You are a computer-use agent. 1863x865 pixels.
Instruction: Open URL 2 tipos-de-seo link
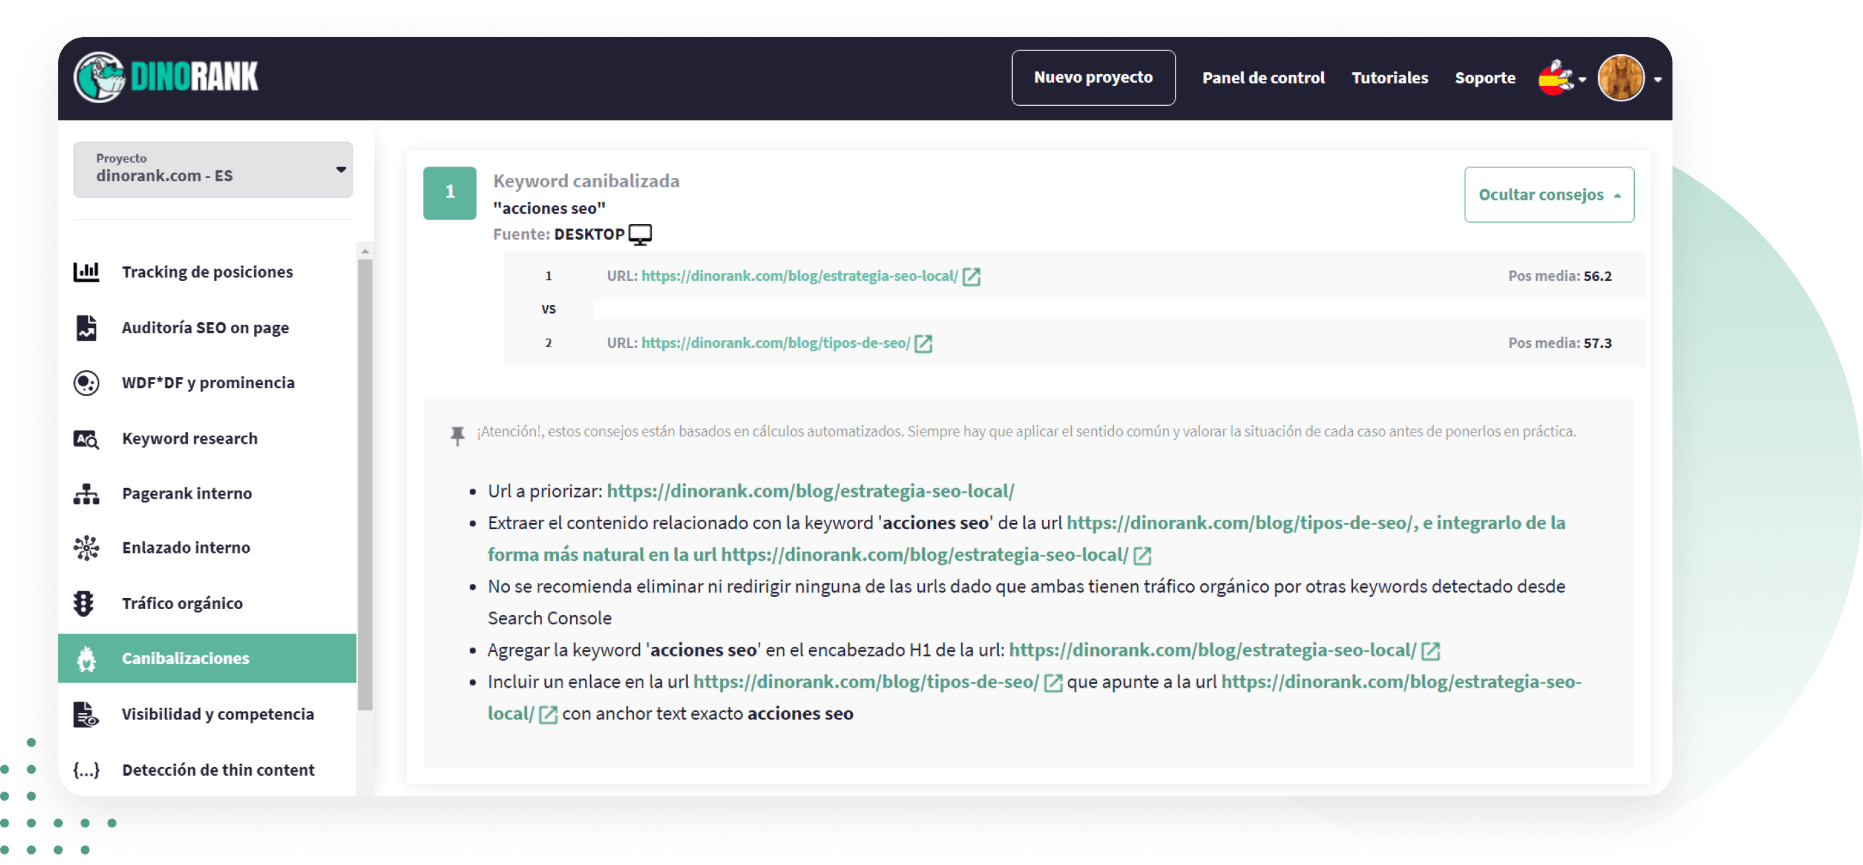pos(775,343)
